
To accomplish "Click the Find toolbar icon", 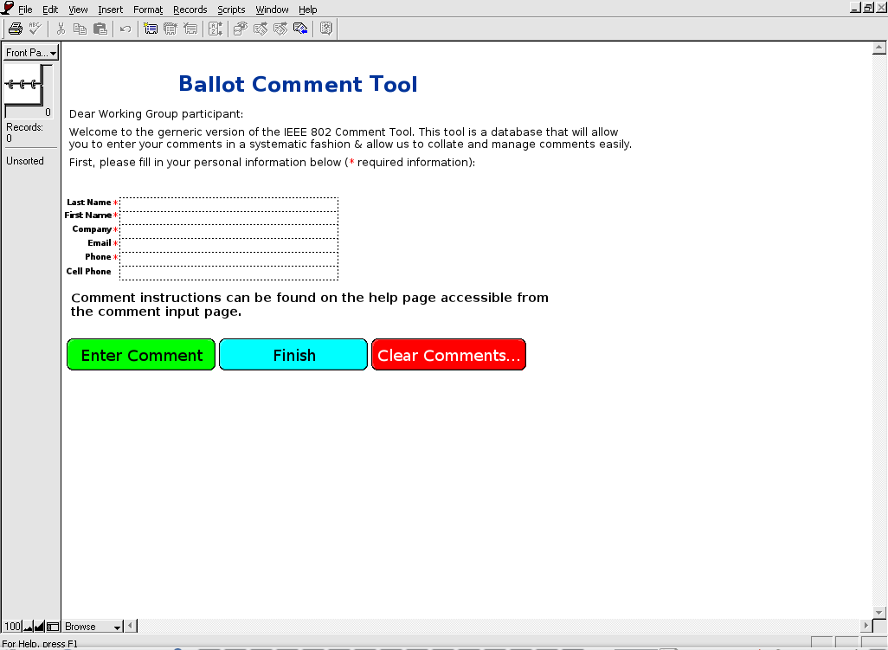I will pyautogui.click(x=240, y=29).
